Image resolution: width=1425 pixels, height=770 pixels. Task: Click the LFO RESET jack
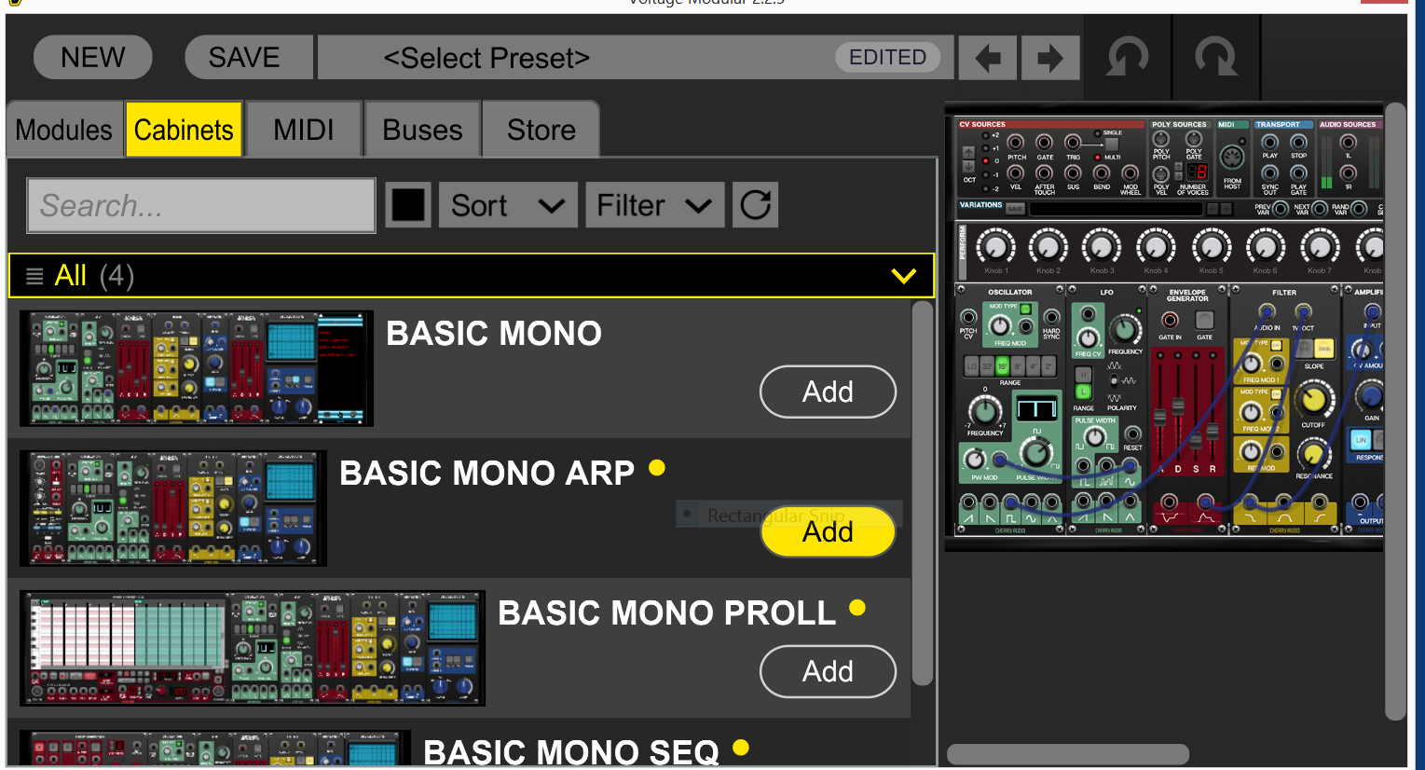1132,434
